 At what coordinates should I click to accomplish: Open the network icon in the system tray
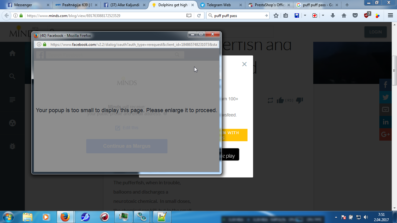point(359,217)
